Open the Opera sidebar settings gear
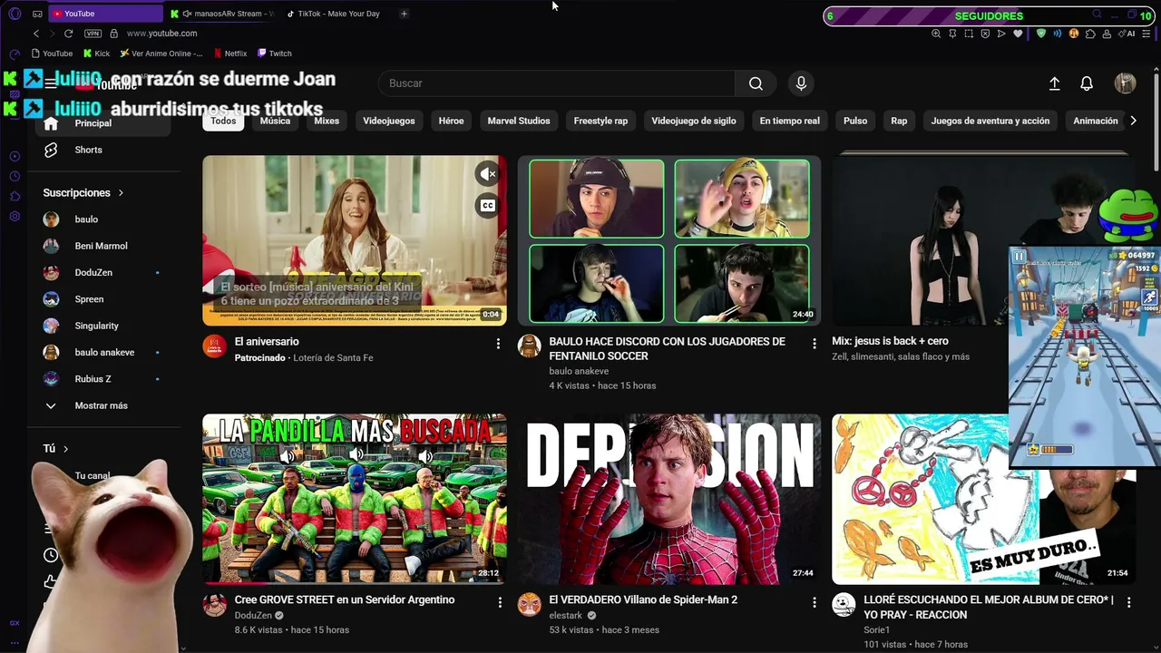 pos(15,217)
